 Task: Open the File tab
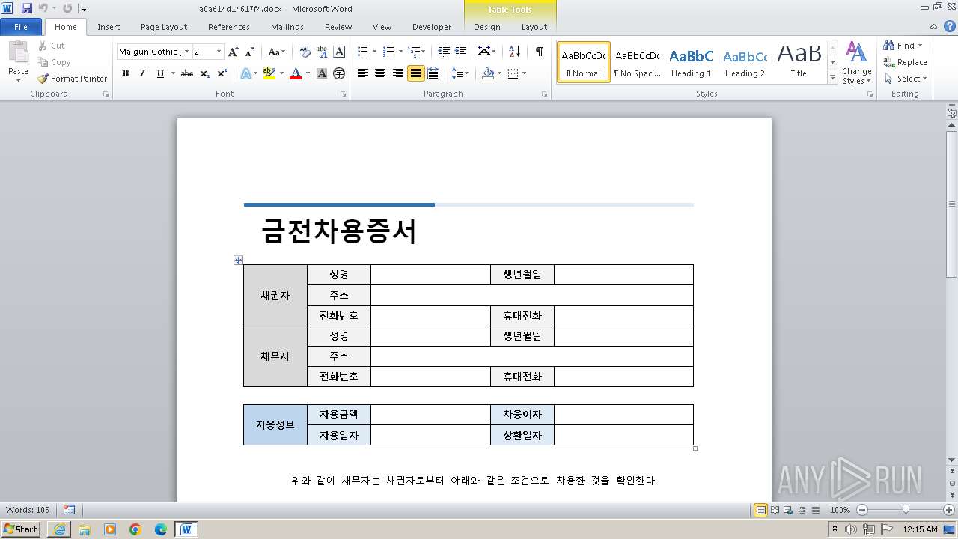pyautogui.click(x=21, y=27)
